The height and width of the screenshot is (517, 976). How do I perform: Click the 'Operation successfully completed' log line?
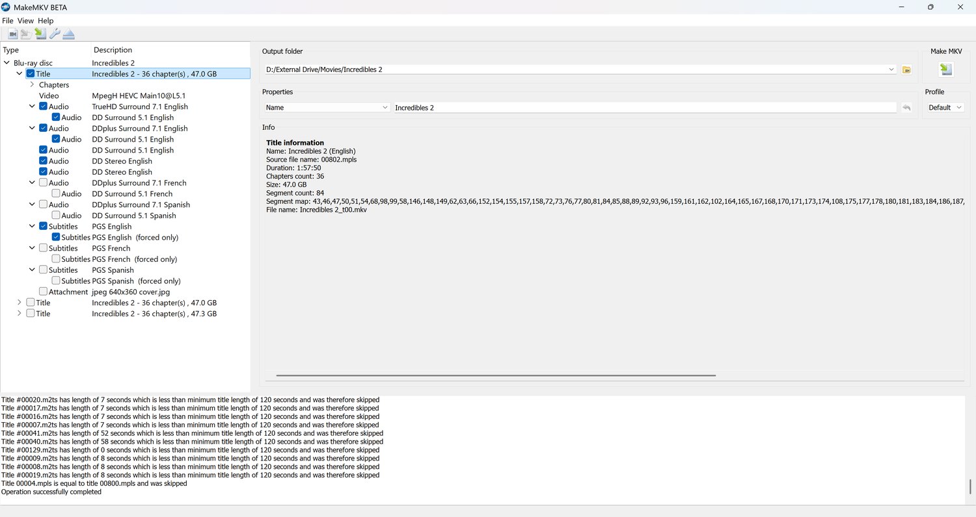click(51, 492)
